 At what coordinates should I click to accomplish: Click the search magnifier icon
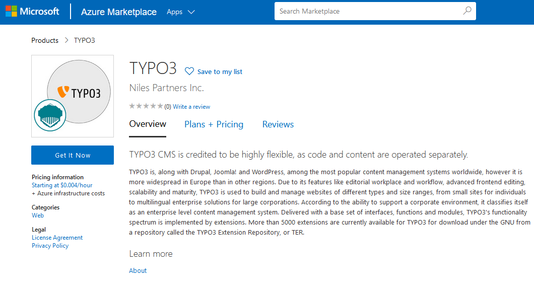467,11
